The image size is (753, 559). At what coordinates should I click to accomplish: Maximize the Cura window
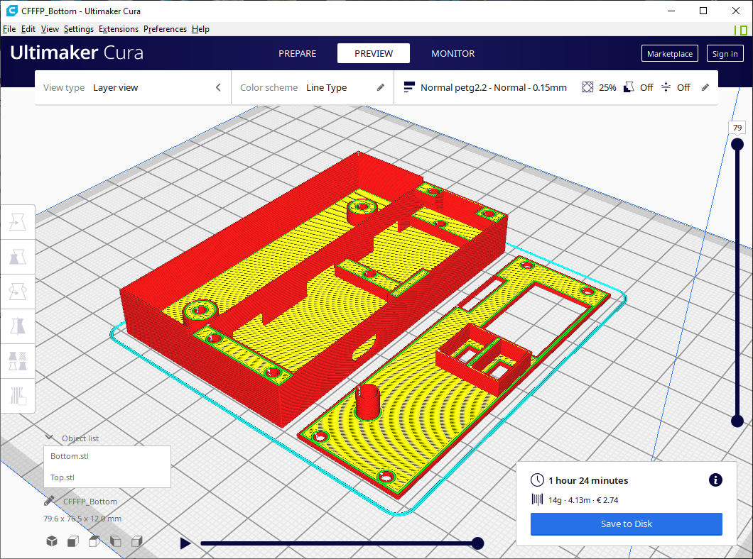703,11
